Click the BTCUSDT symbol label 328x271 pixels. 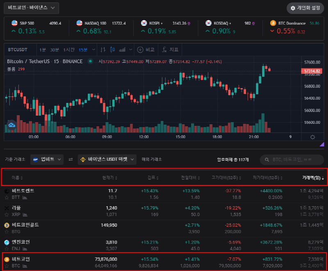tap(18, 50)
